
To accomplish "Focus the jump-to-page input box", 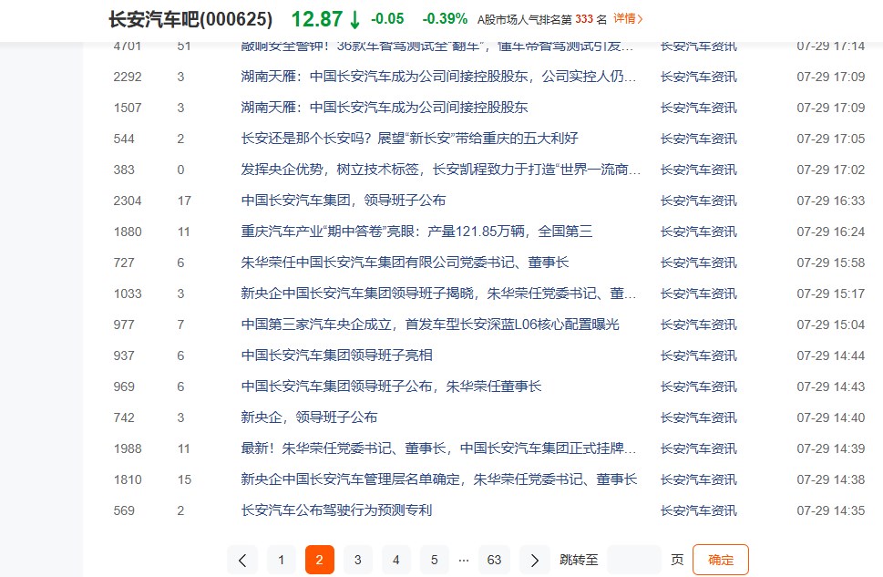I will (x=634, y=560).
